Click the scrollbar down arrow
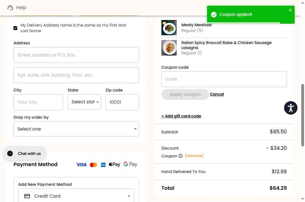The height and width of the screenshot is (202, 305). coord(303,199)
